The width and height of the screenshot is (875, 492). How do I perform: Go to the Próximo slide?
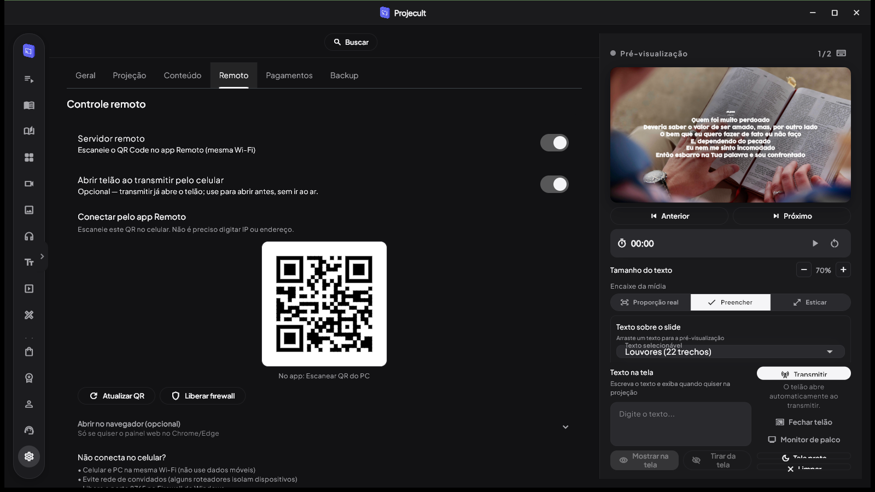[x=792, y=216]
